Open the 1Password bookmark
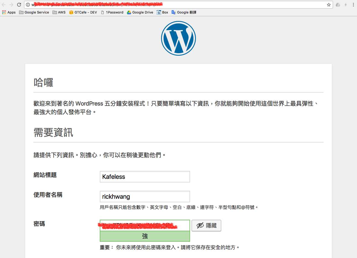The image size is (357, 258). click(x=112, y=12)
